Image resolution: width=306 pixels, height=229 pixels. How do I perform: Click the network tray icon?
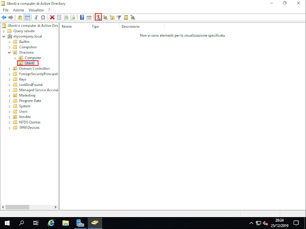coord(258,223)
